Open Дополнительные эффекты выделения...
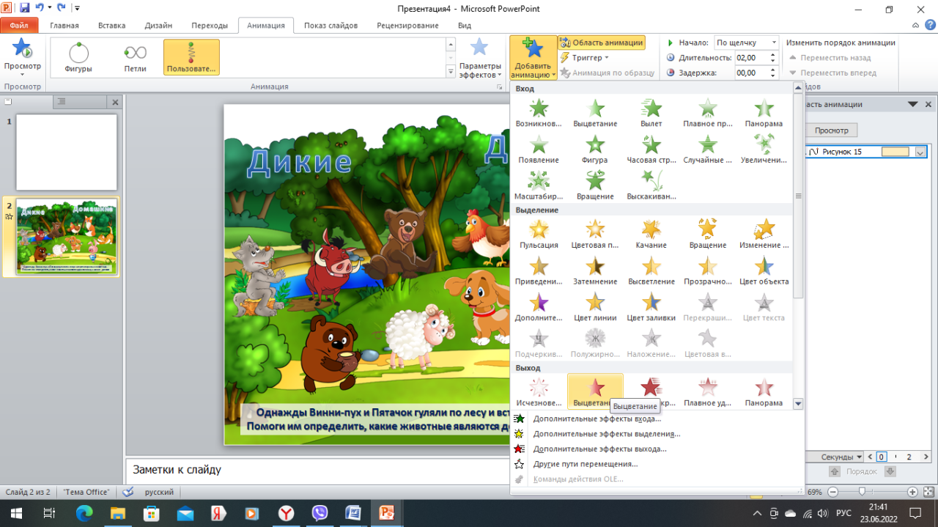This screenshot has width=938, height=527. pyautogui.click(x=607, y=434)
